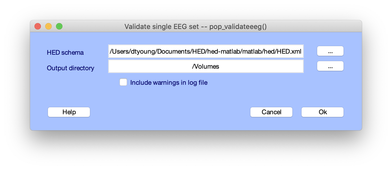Close the dialog with red button
Viewport: 392px width, 170px height.
pos(38,26)
